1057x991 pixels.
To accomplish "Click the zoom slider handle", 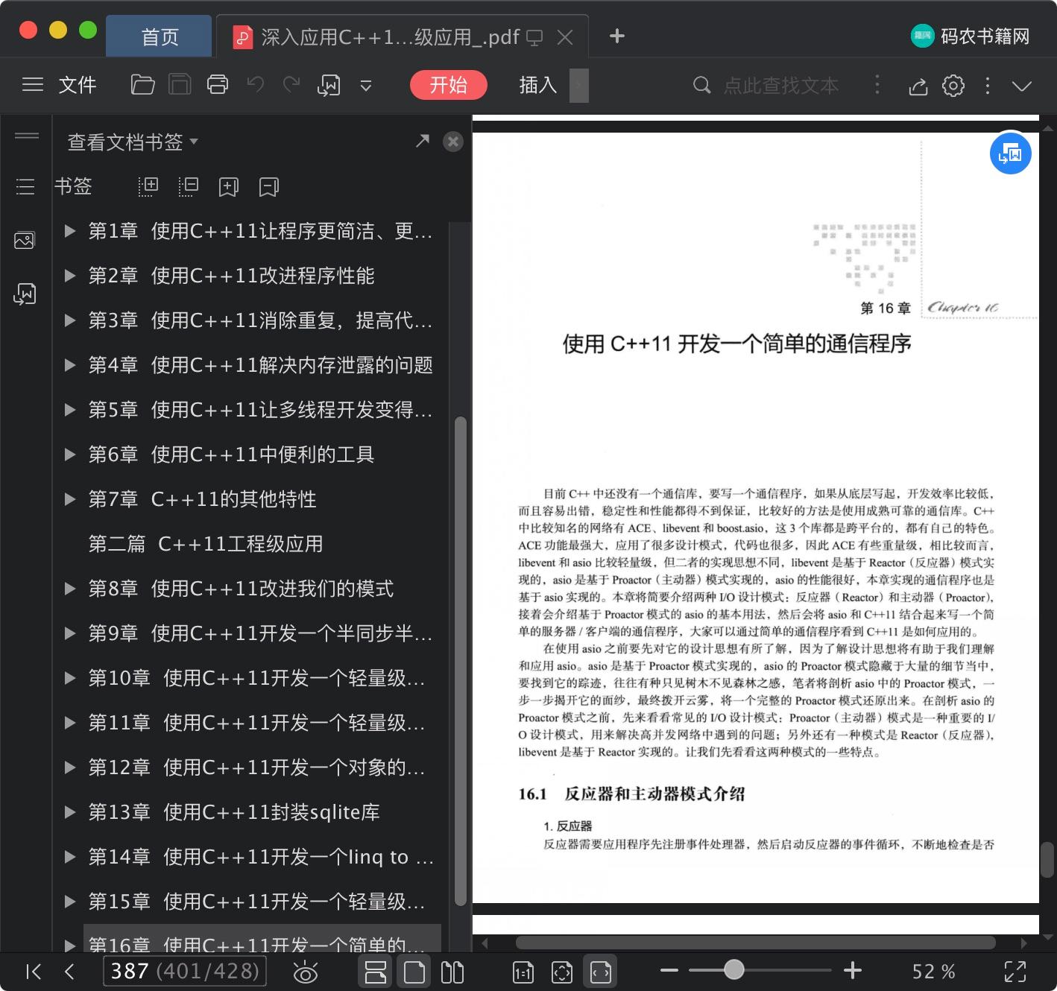I will point(734,969).
